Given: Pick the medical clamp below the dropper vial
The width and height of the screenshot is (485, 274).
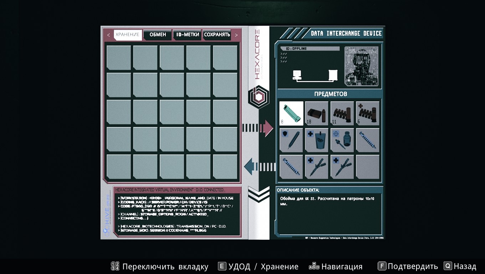Looking at the screenshot, I should [342, 167].
